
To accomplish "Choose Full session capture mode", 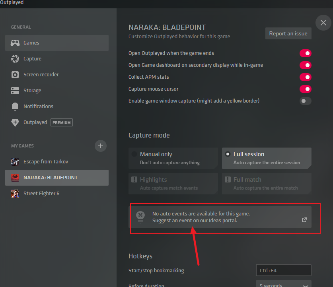I will point(267,158).
